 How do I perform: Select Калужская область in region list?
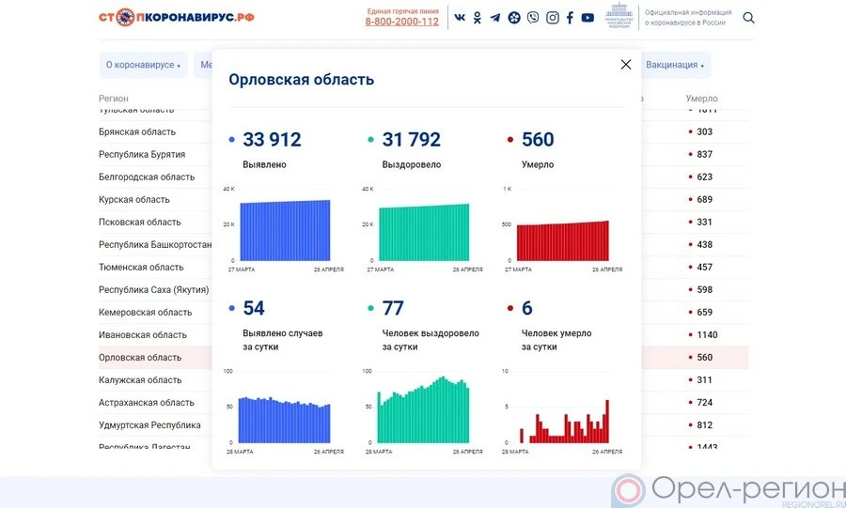(x=140, y=380)
